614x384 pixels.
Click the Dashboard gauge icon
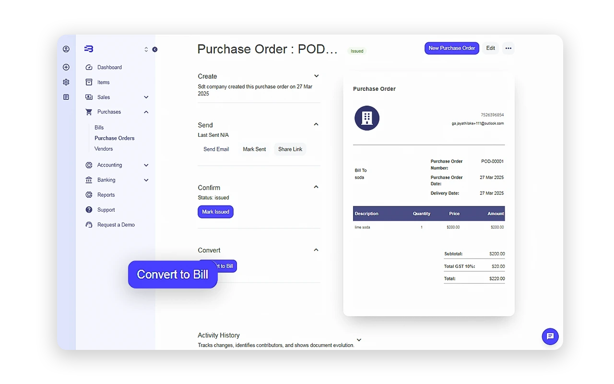pyautogui.click(x=89, y=67)
